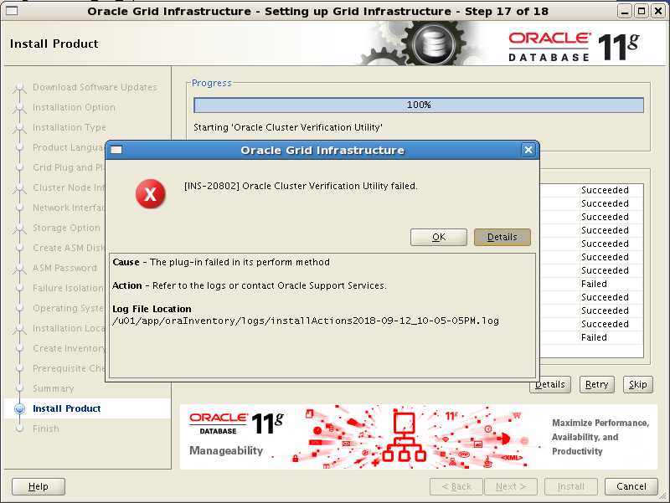Click the database gear icon in header
The image size is (670, 503).
434,43
